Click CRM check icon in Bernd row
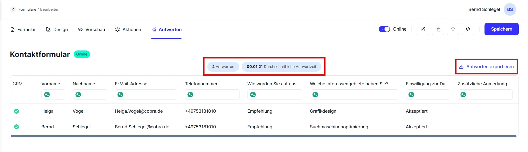 click(16, 127)
